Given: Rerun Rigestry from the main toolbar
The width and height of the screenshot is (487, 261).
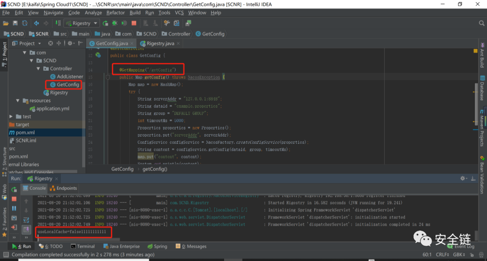Looking at the screenshot, I should [105, 23].
